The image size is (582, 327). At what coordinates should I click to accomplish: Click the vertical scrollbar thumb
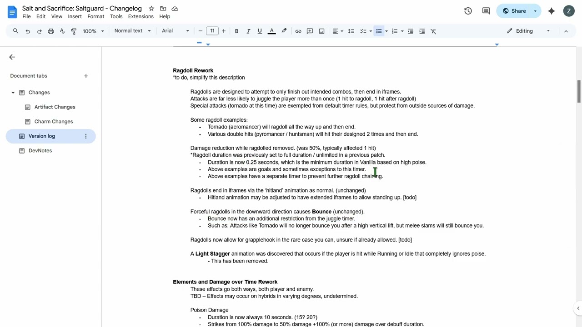click(579, 91)
